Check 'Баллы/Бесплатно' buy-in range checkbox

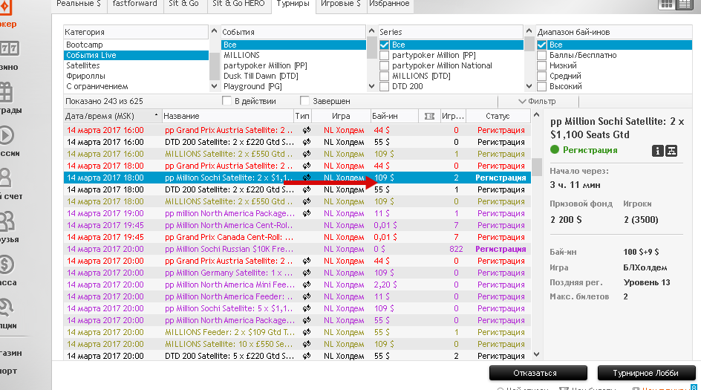(x=542, y=56)
